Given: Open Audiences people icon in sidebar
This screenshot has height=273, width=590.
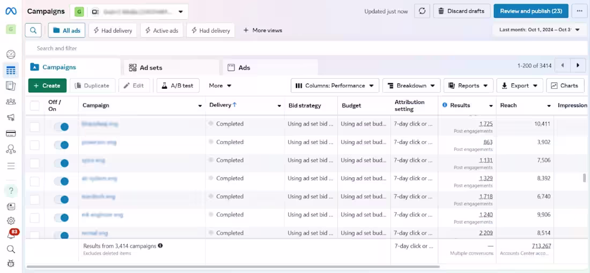Looking at the screenshot, I should [11, 101].
